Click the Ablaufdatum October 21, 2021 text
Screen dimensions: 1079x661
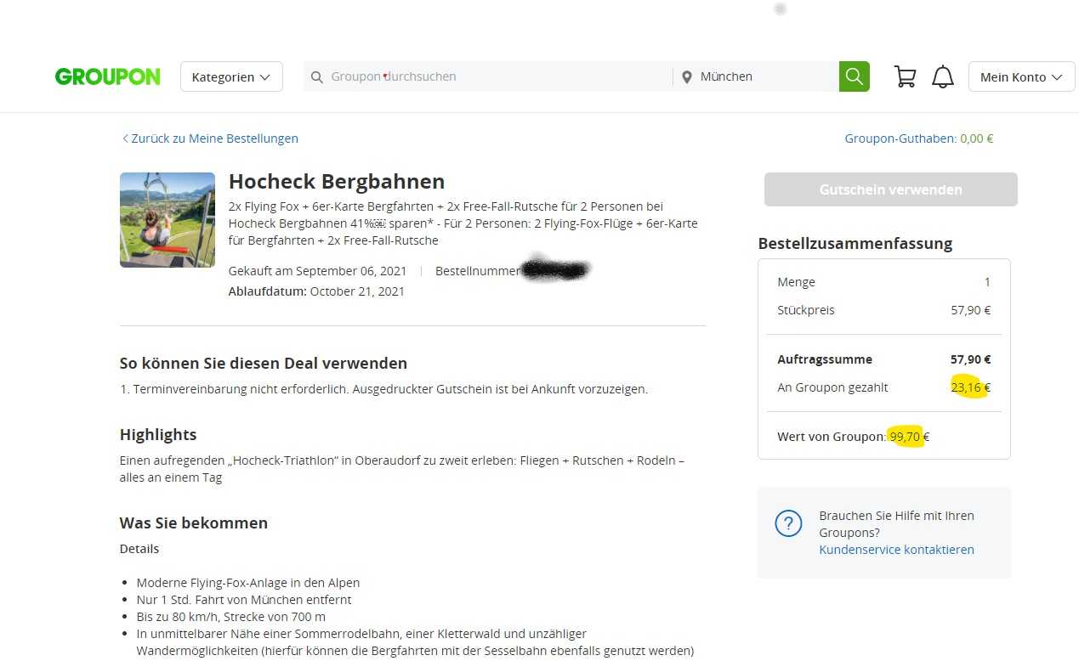pyautogui.click(x=316, y=291)
